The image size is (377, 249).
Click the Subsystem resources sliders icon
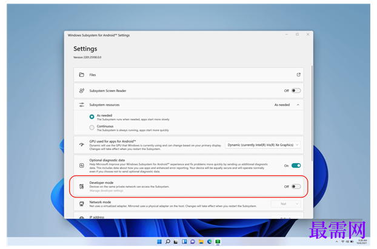(81, 105)
